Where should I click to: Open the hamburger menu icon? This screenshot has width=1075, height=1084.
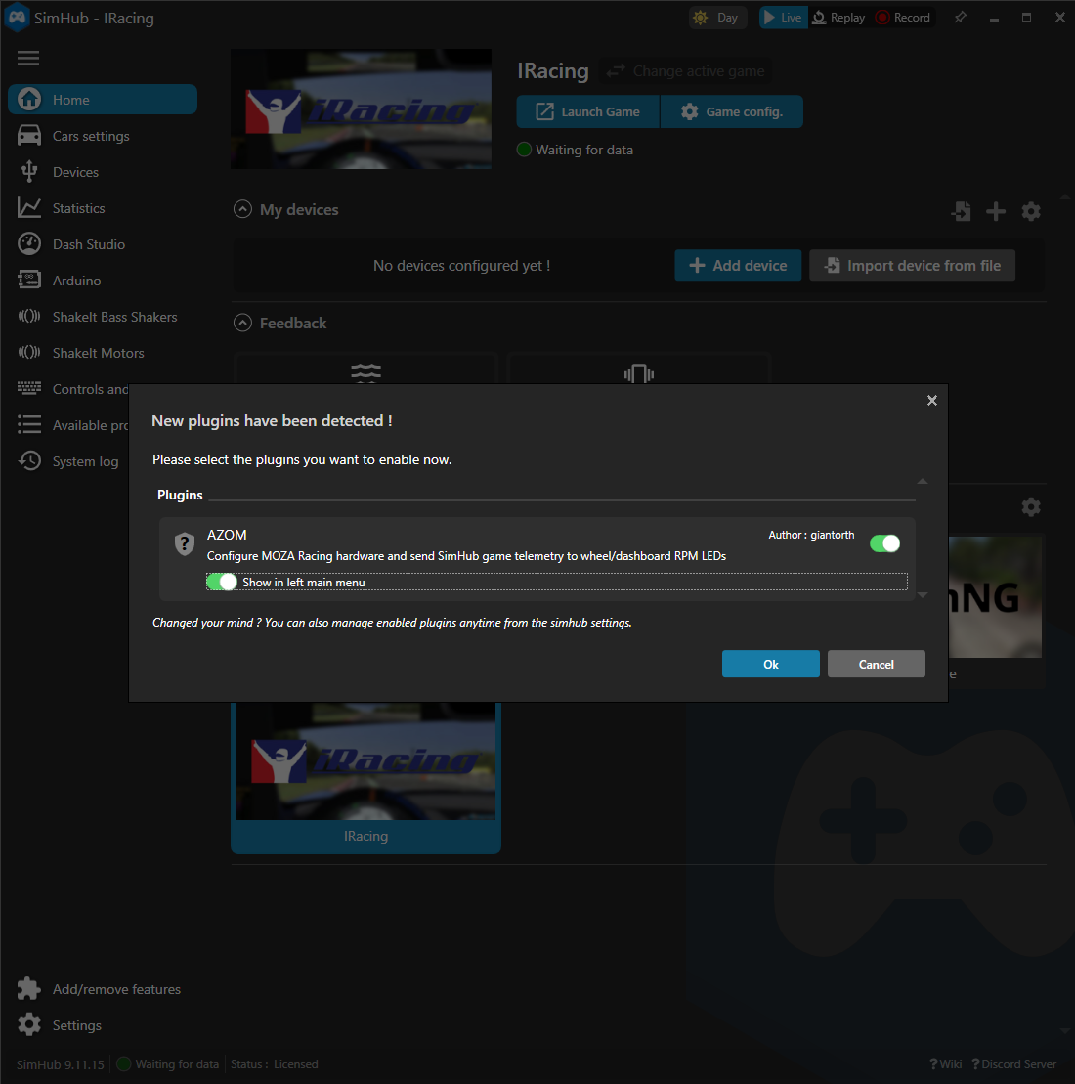pos(28,58)
